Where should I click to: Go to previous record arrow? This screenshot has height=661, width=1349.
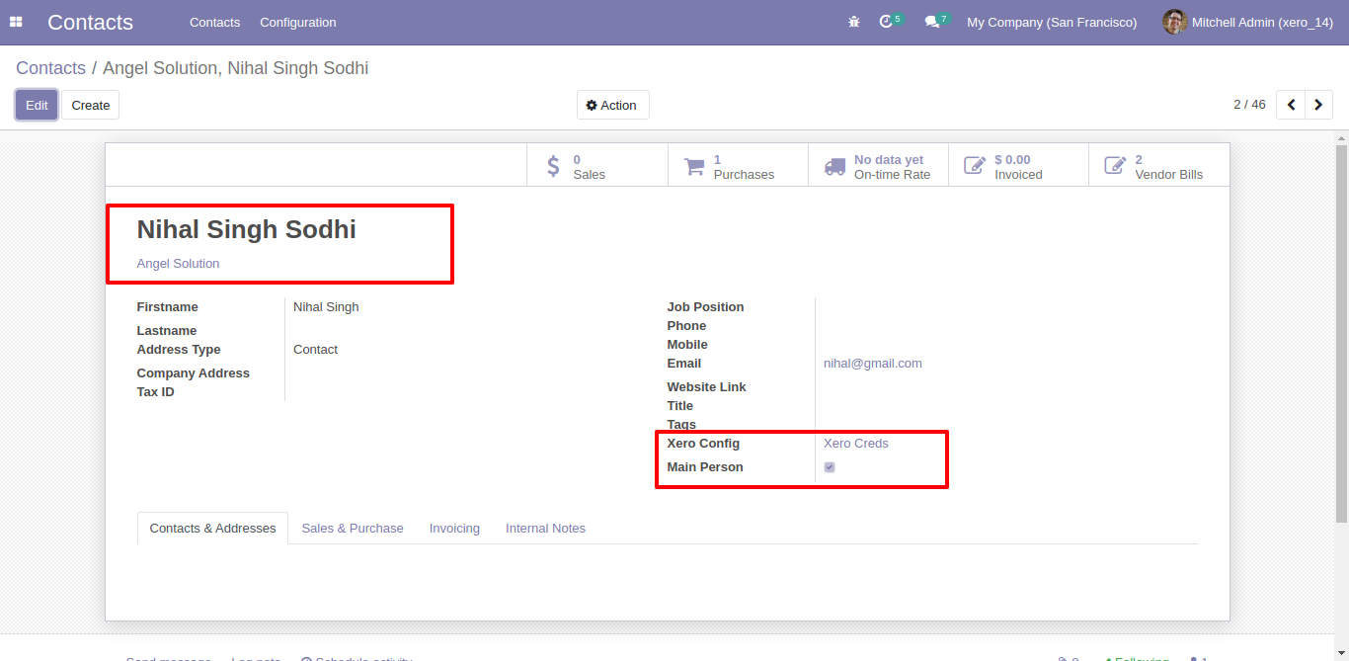(1291, 105)
